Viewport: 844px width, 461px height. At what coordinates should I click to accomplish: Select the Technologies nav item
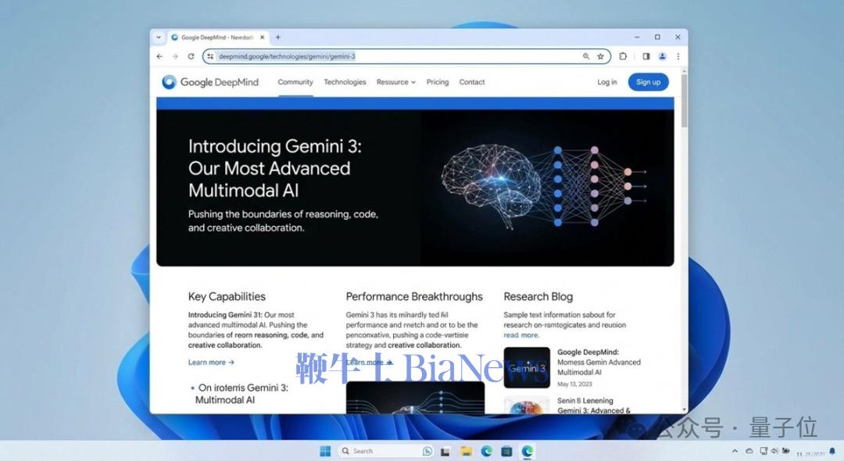(345, 82)
